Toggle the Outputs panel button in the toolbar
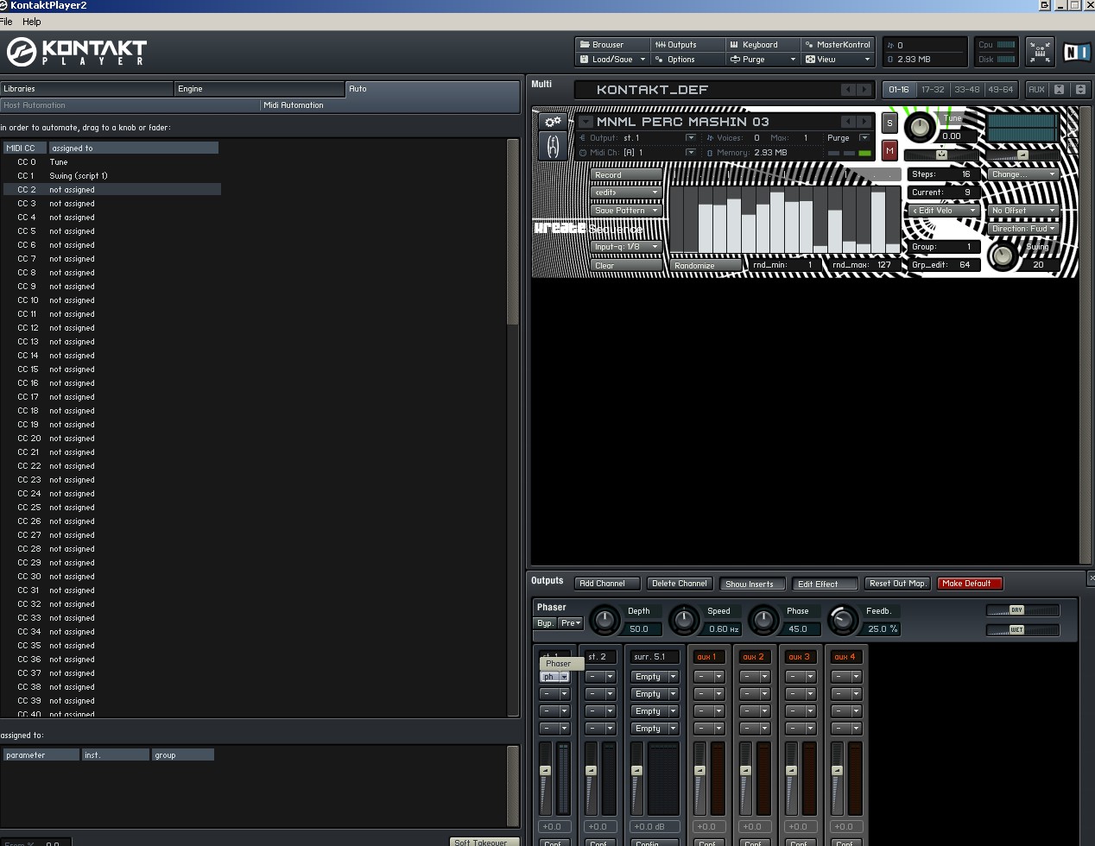Screen dimensions: 1095x846 click(x=687, y=45)
